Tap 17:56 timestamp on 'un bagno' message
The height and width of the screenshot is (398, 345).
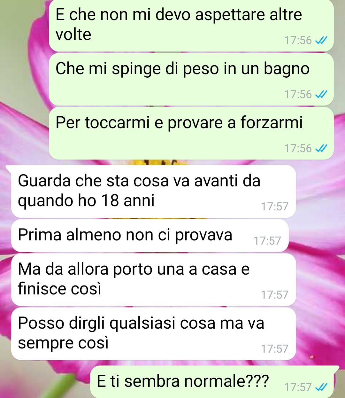pyautogui.click(x=298, y=95)
